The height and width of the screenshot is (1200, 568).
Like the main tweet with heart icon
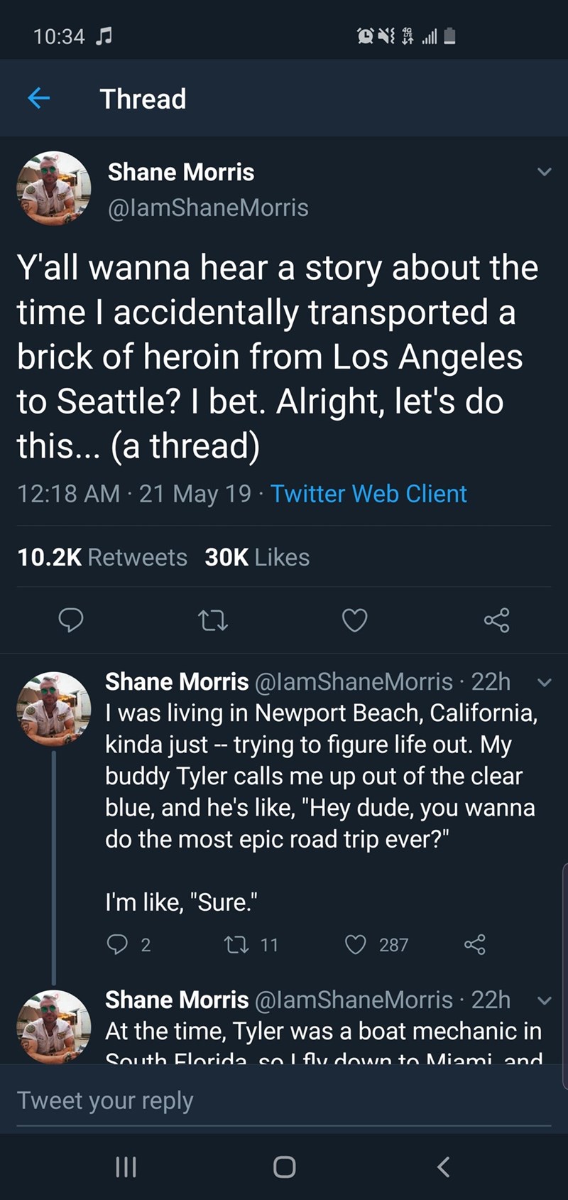click(355, 620)
